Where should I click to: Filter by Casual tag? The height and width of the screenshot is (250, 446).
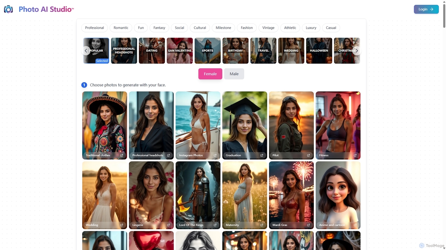(331, 28)
